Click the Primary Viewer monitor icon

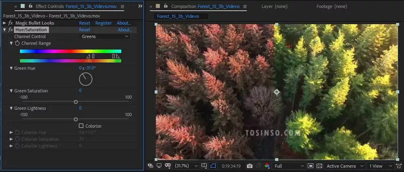click(159, 166)
